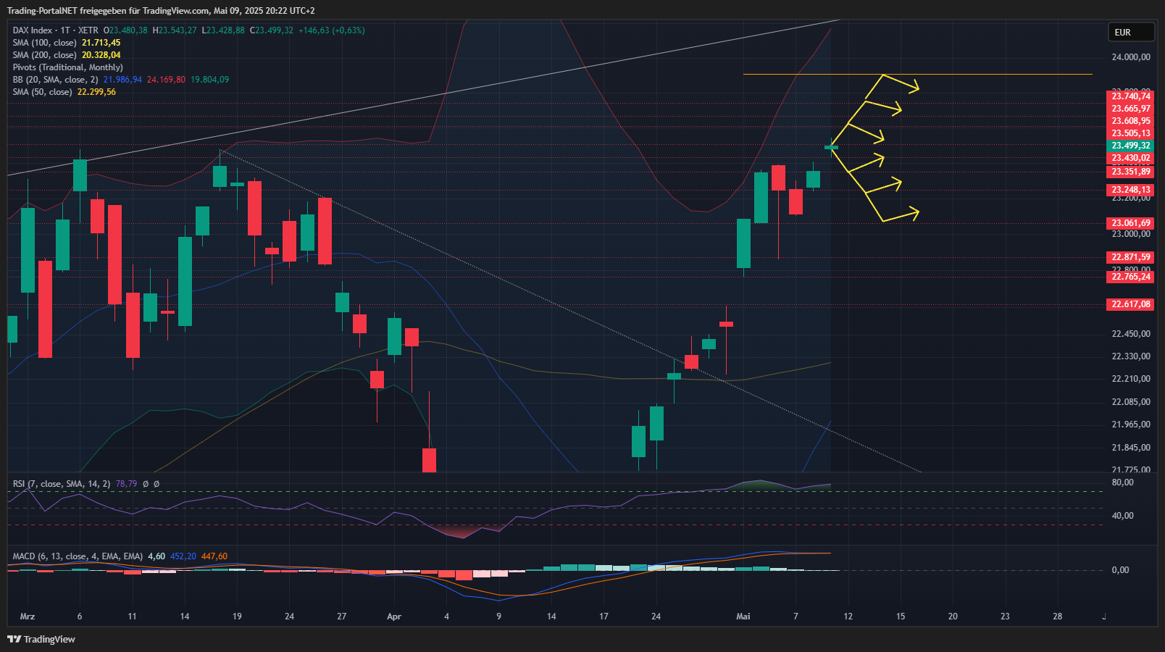Select the RSI (7, close, SMA, 14, 2) legend

click(62, 484)
